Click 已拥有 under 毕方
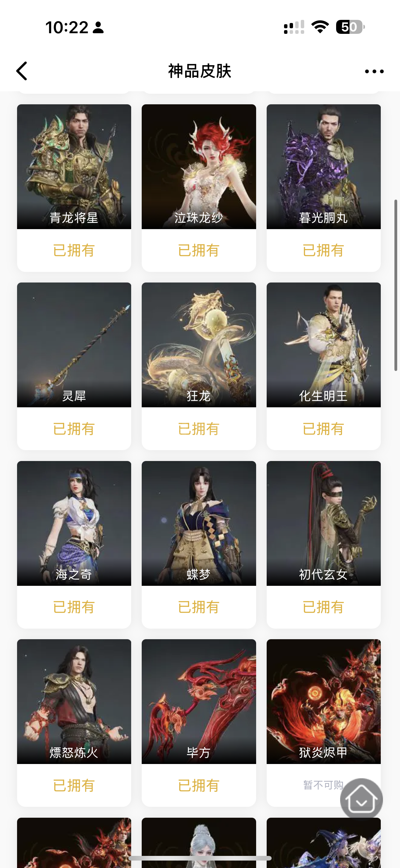The width and height of the screenshot is (400, 868). 199,785
